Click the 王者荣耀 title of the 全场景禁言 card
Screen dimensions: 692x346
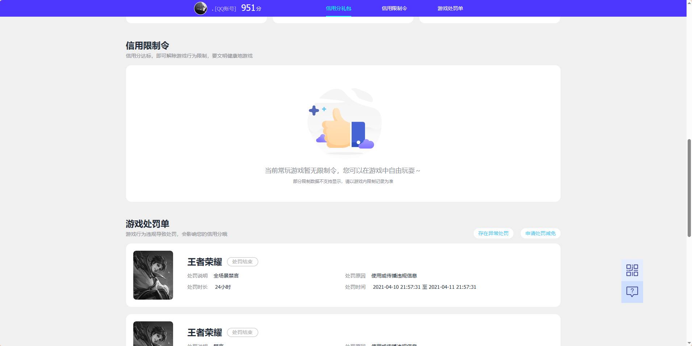(x=205, y=262)
